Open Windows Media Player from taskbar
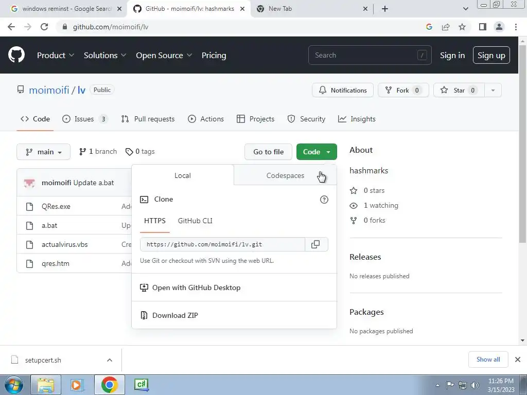Image resolution: width=527 pixels, height=395 pixels. [x=77, y=385]
